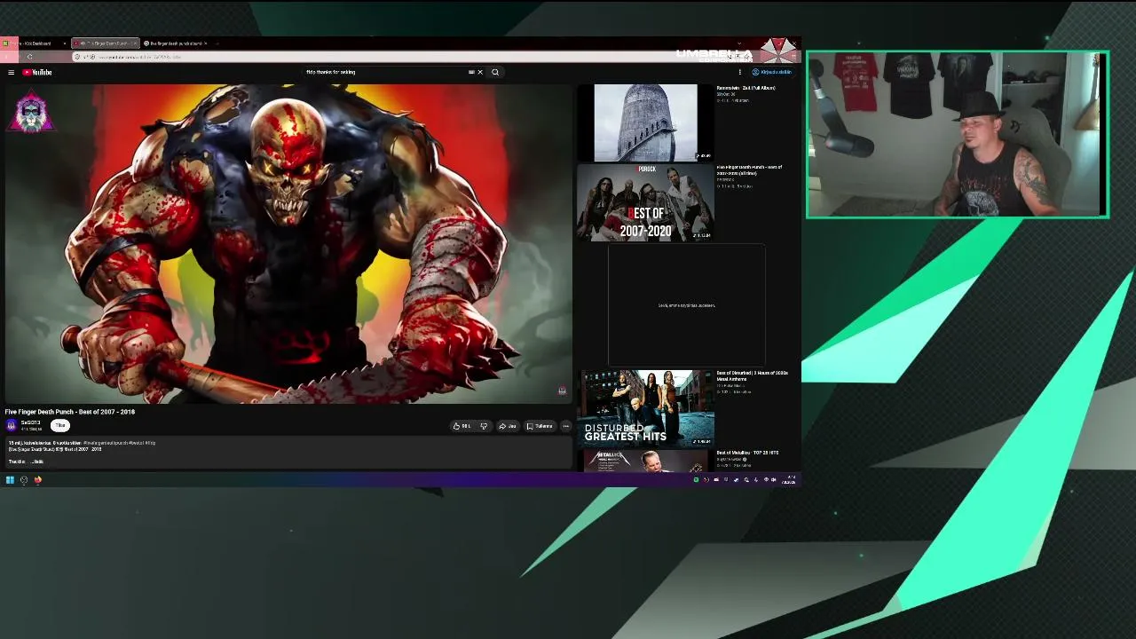This screenshot has width=1136, height=639.
Task: Close the Kick Dashboard tab
Action: coord(64,43)
